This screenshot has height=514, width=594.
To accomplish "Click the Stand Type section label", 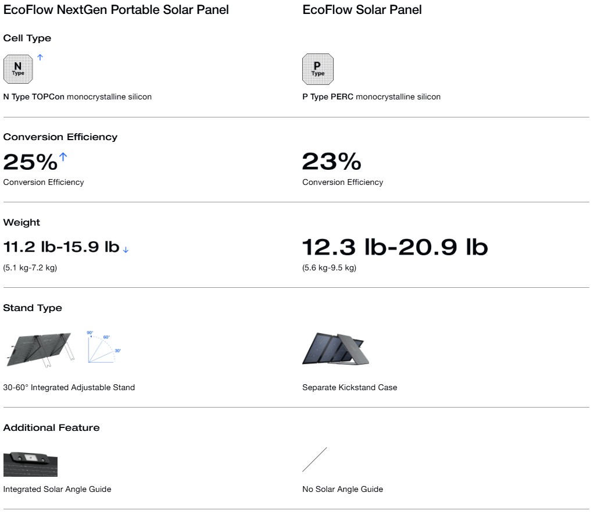I will click(33, 308).
